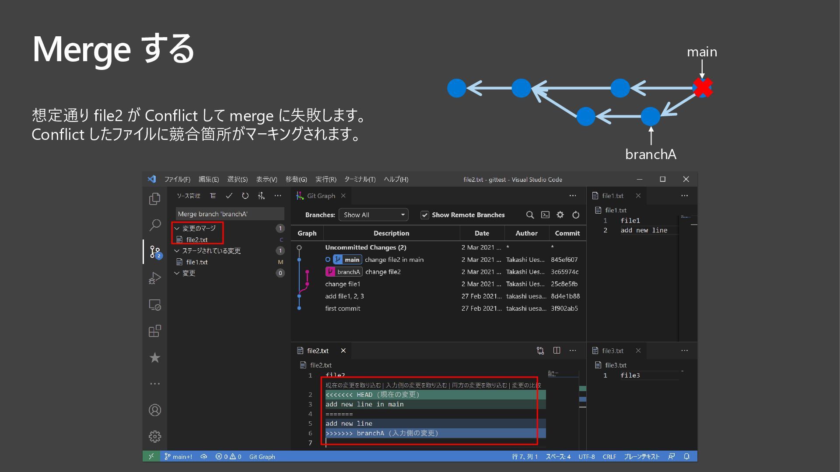The height and width of the screenshot is (472, 840).
Task: Accept current change via 現在の変更を取り込む
Action: point(353,385)
